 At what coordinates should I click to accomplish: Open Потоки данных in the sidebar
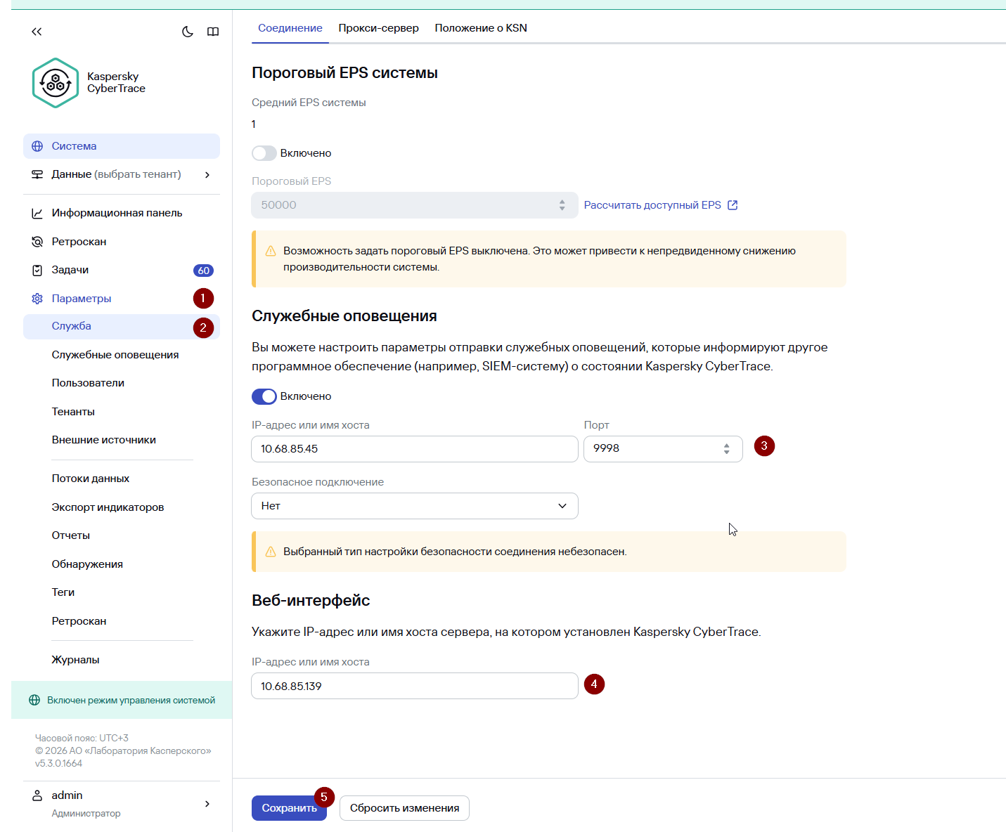[x=91, y=479]
